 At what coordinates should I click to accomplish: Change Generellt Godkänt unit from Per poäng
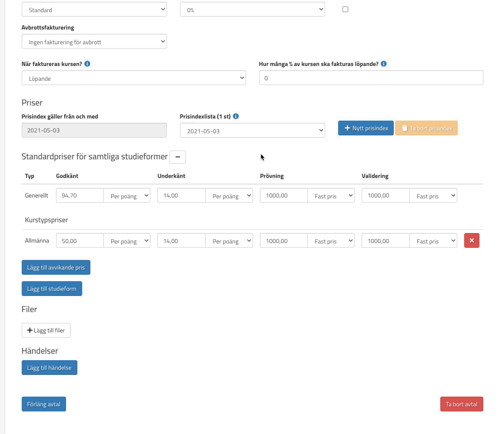(127, 196)
